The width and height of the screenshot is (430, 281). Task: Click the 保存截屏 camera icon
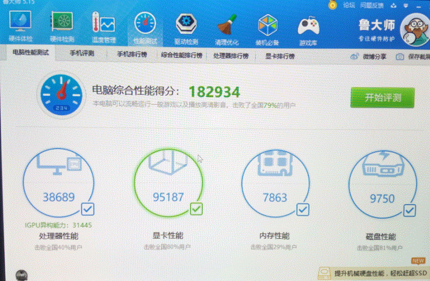coord(400,57)
